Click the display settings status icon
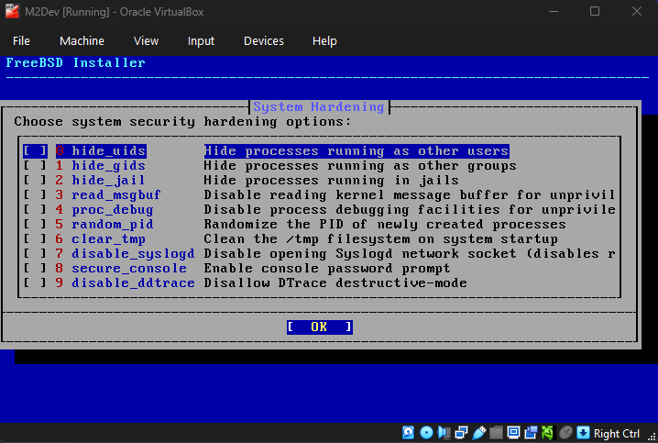Viewport: 658px width, 443px height. [513, 433]
